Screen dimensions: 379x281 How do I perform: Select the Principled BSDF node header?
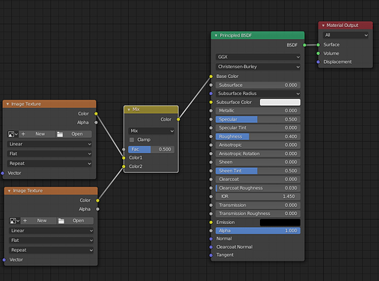pyautogui.click(x=258, y=35)
